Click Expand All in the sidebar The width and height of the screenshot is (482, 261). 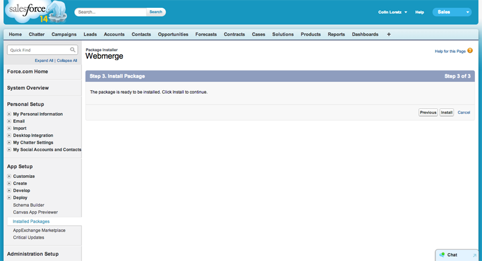44,60
